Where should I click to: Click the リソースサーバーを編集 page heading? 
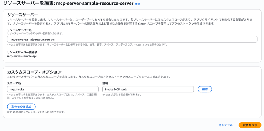68,4
